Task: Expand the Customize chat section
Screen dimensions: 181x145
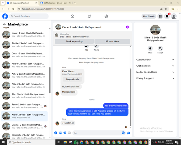Action: [x=155, y=59]
